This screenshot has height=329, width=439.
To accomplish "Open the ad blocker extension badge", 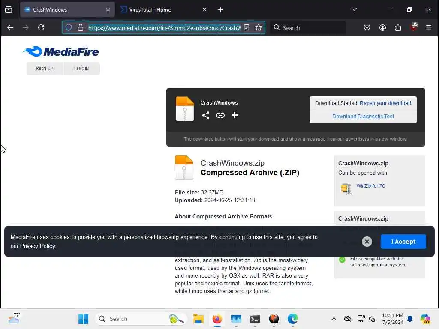I will coord(414,27).
